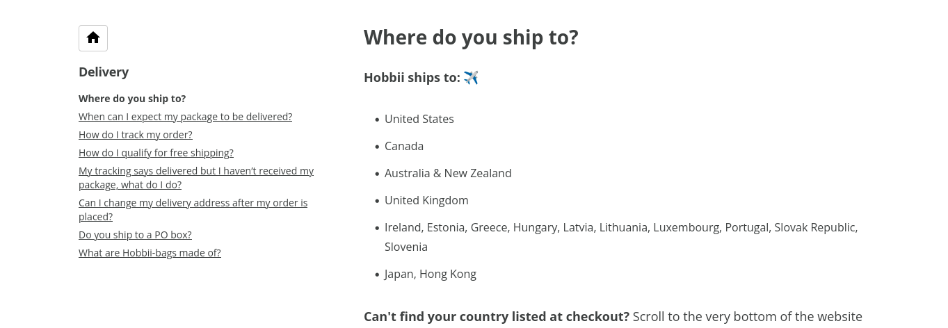Go to the help center home icon
The height and width of the screenshot is (328, 948).
93,38
